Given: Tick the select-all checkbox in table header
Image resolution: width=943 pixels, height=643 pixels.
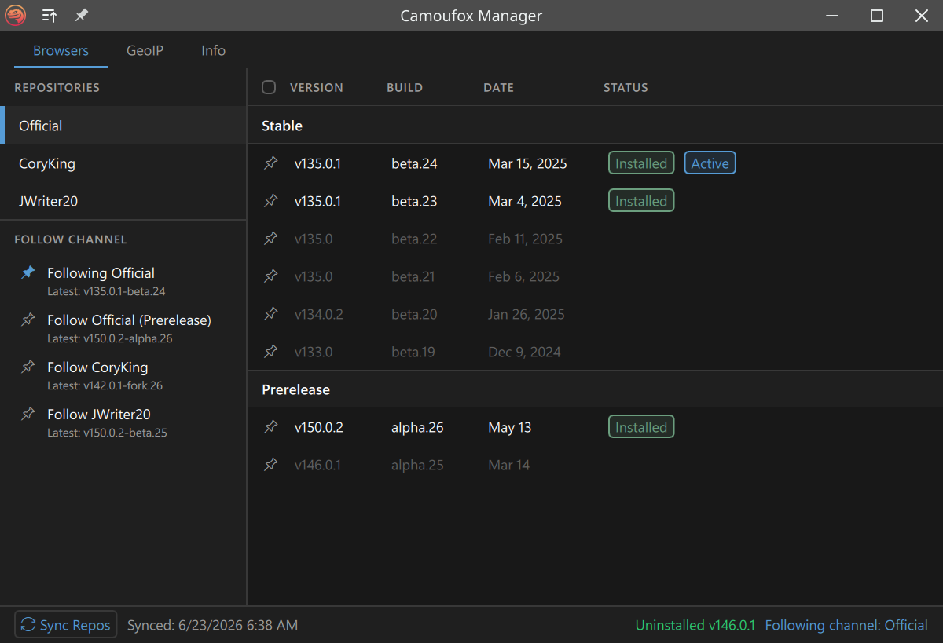Looking at the screenshot, I should [x=269, y=87].
